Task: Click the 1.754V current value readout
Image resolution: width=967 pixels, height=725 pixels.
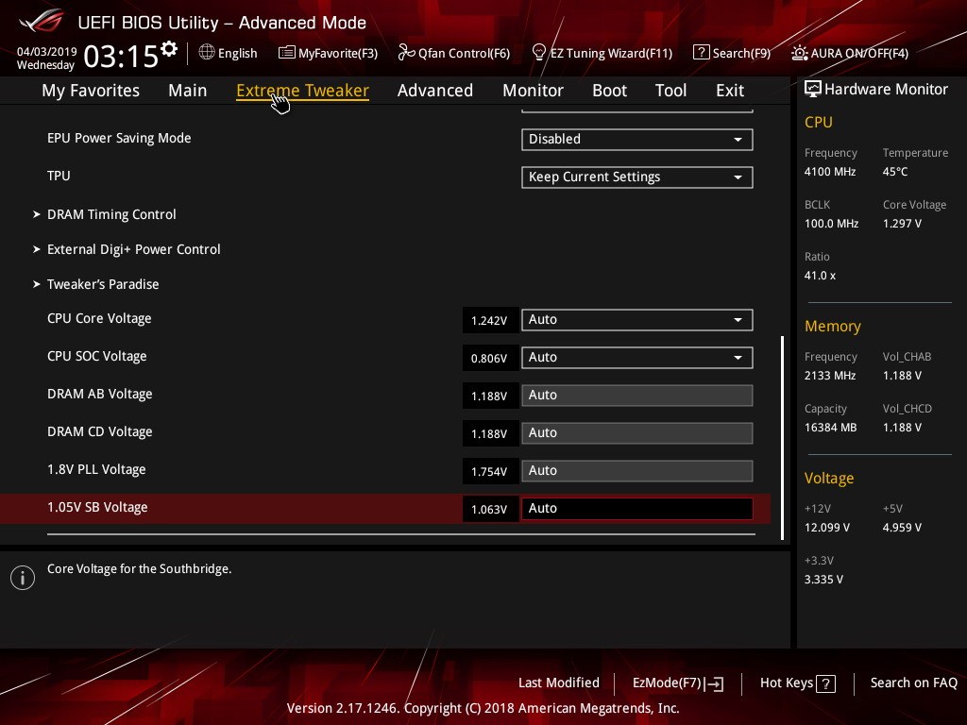Action: [x=490, y=472]
